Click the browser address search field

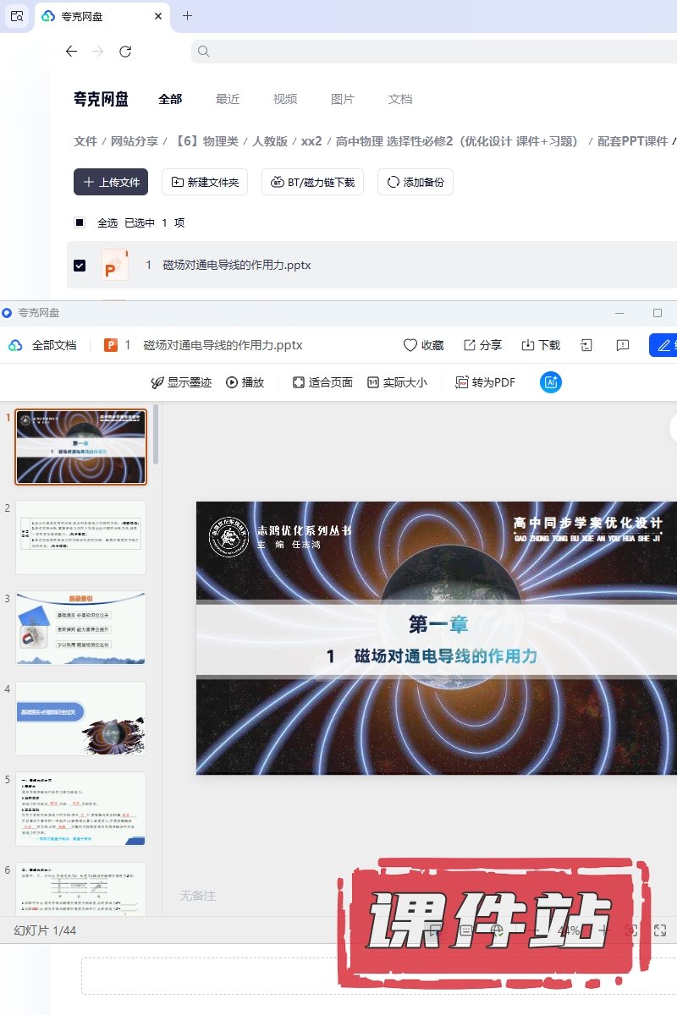432,52
